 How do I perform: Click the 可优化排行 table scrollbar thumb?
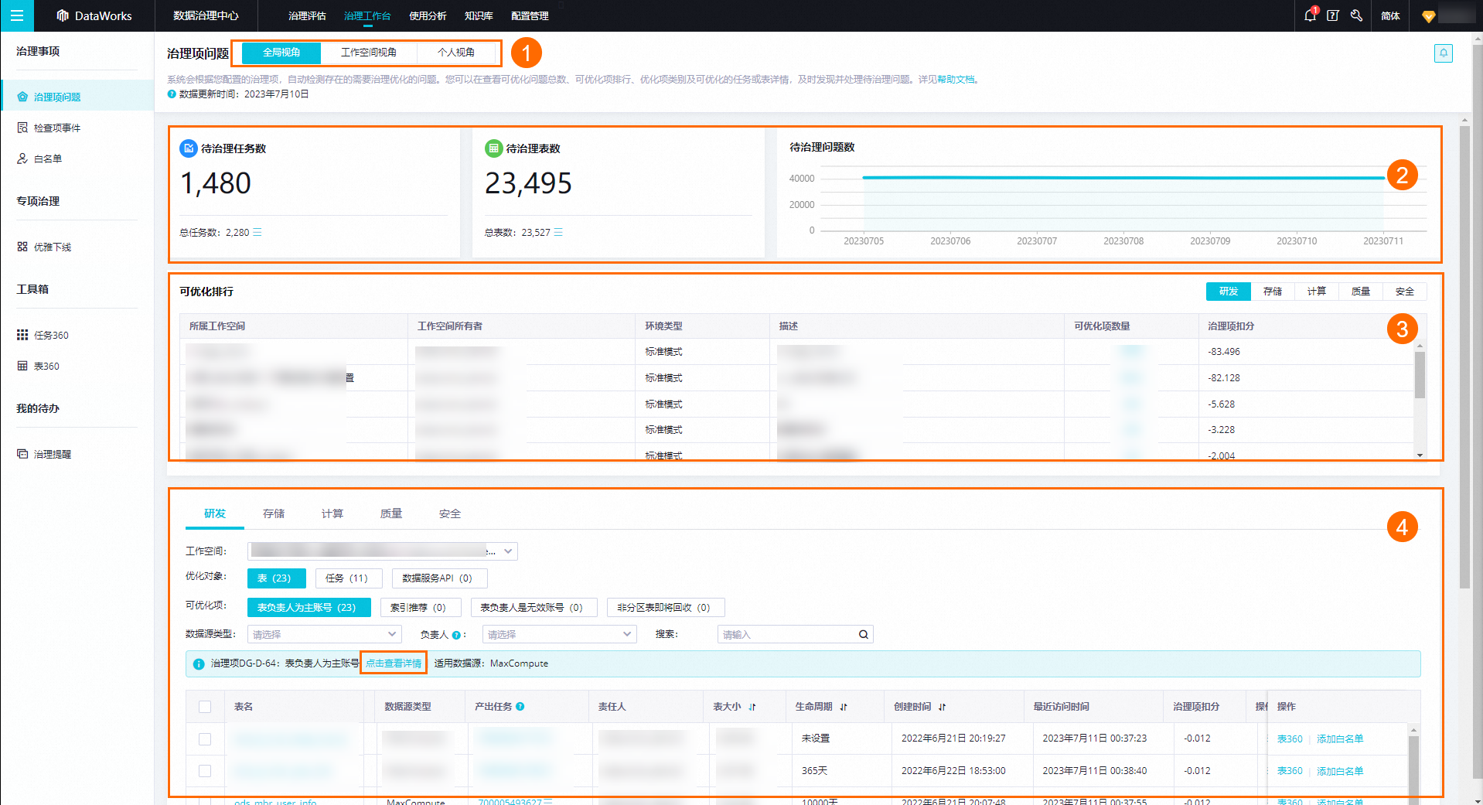tap(1420, 374)
